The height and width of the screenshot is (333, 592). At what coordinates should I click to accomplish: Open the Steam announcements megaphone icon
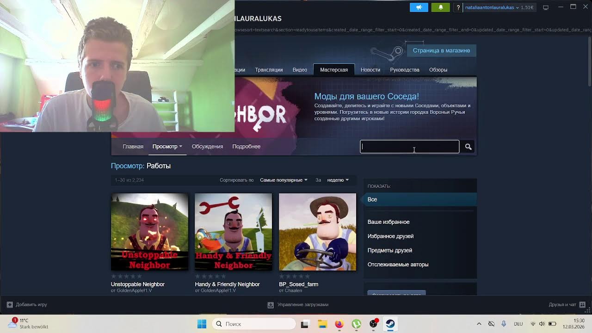[419, 7]
